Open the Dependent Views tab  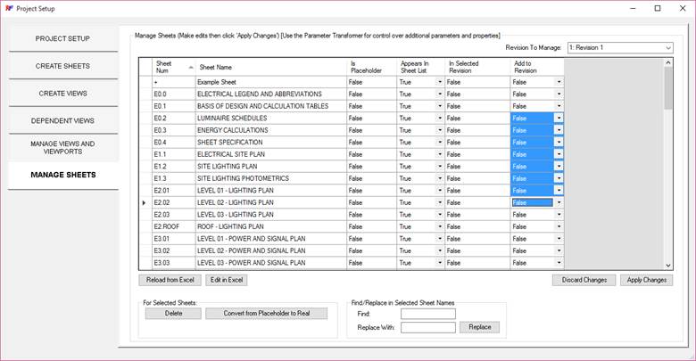(x=62, y=120)
